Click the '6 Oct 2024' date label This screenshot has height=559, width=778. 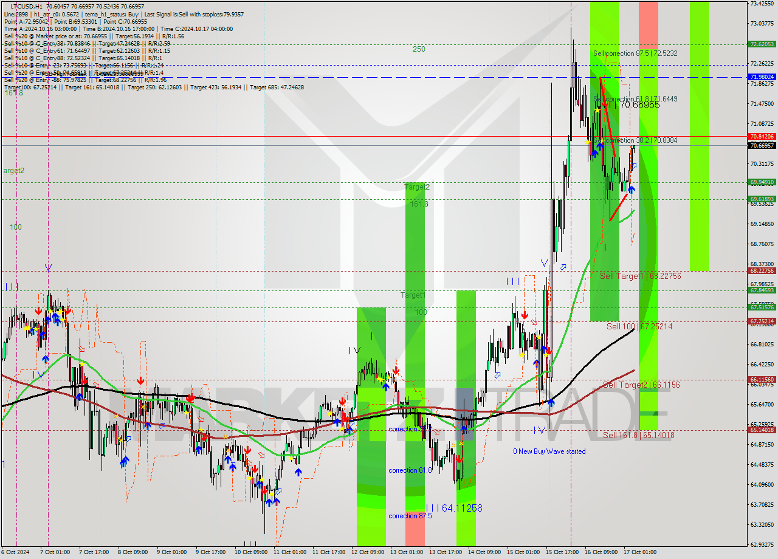point(15,552)
